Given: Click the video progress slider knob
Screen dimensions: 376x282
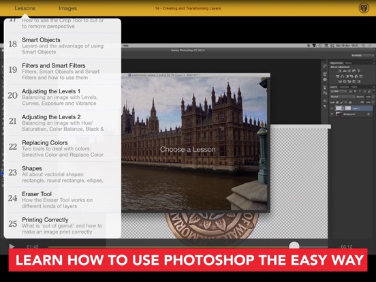Looking at the screenshot, I should [x=294, y=246].
